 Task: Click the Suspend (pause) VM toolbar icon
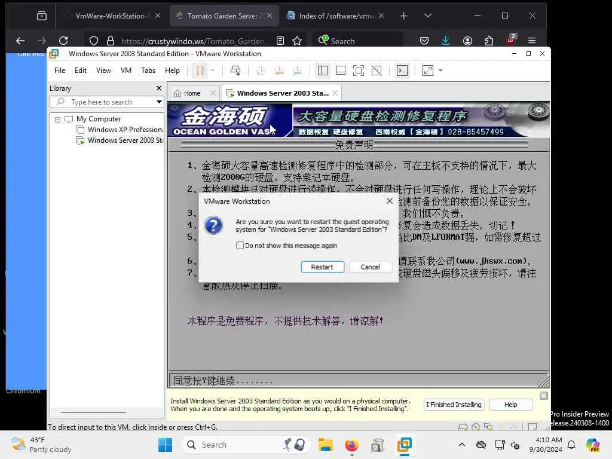click(200, 71)
